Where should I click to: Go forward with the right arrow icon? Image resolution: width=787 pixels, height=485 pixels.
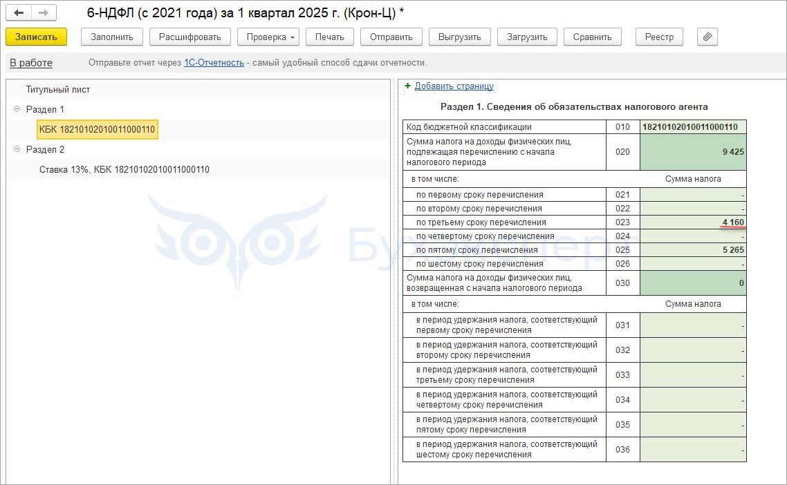44,12
